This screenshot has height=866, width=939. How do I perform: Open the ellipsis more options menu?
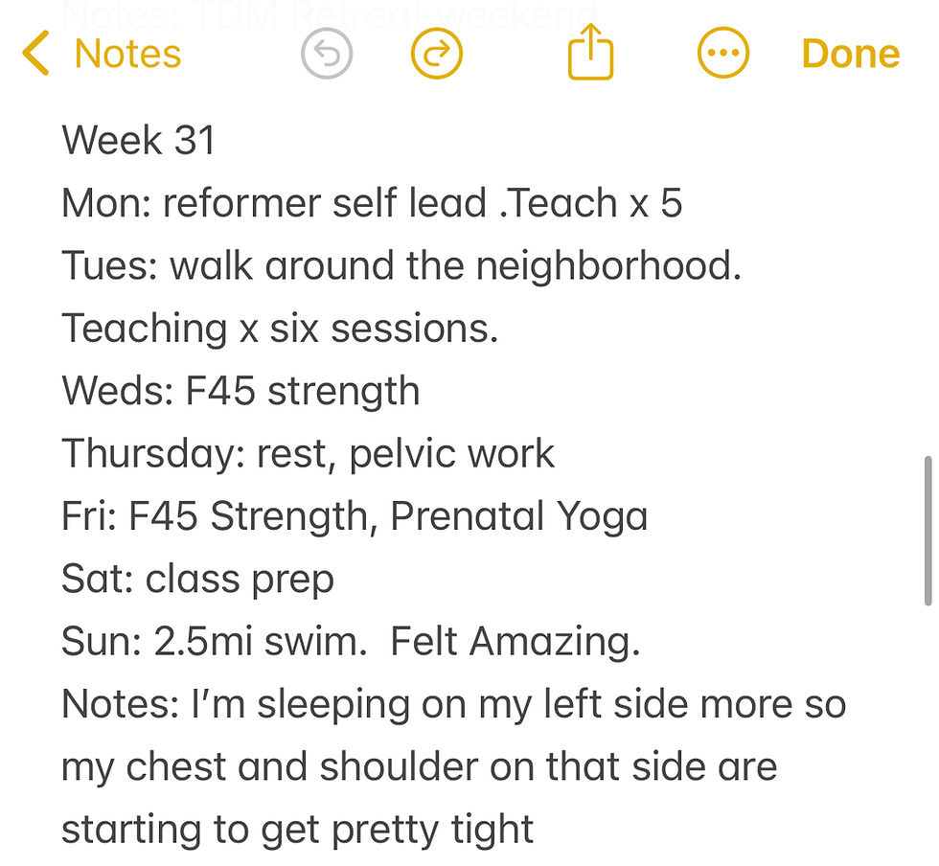(x=722, y=55)
